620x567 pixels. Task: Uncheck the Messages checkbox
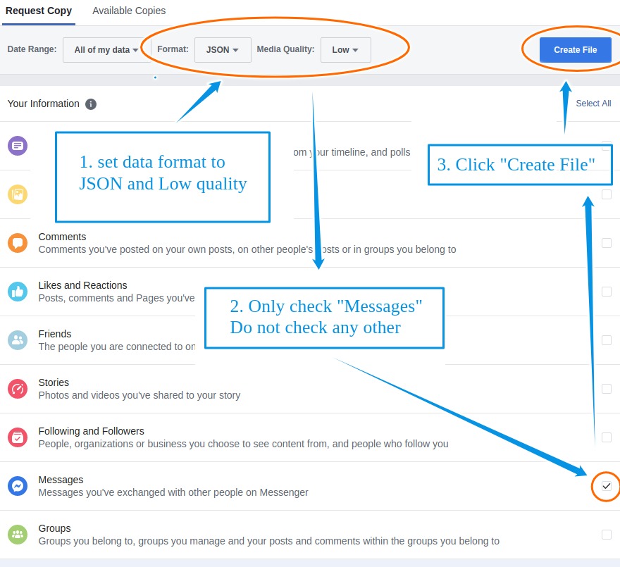(x=606, y=486)
